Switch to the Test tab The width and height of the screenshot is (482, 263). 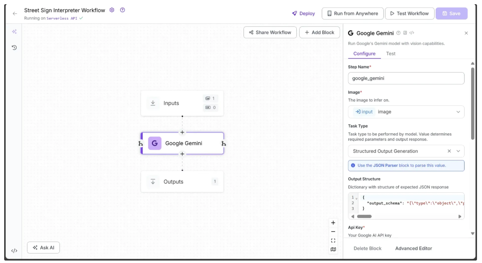click(391, 53)
